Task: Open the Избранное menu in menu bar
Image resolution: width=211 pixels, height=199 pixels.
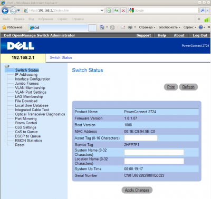Action: [45, 19]
